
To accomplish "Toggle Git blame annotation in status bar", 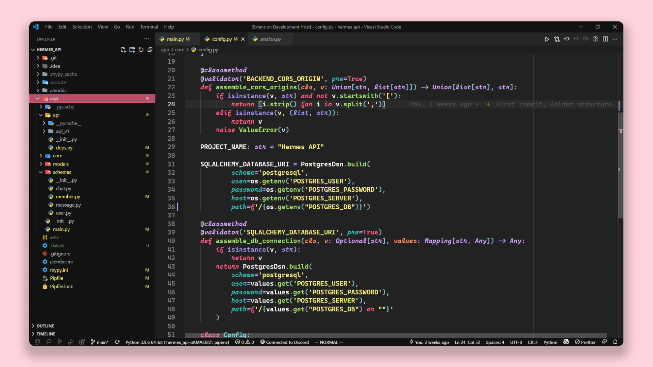I will 429,342.
